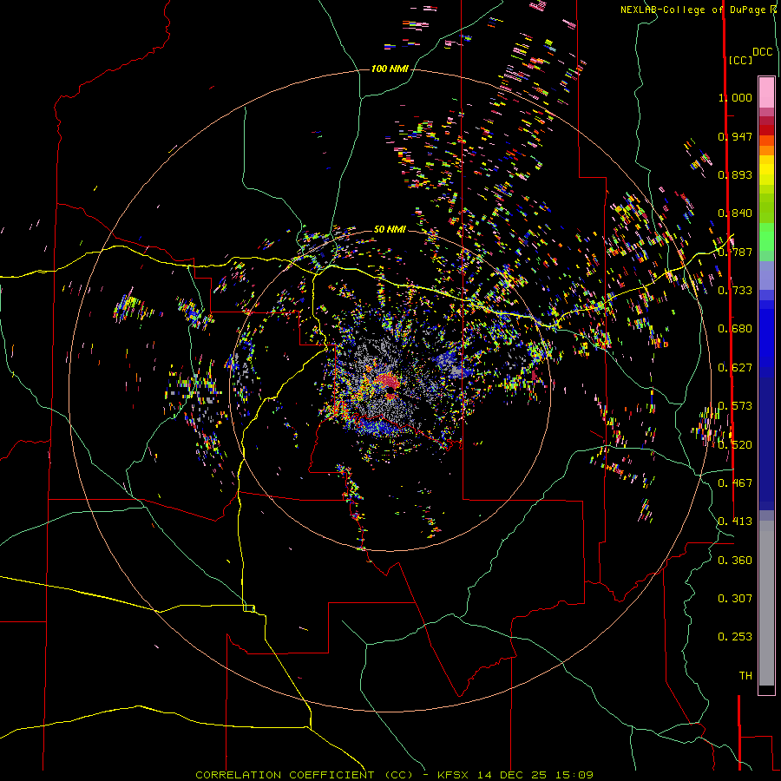Click the 0.253 value on the color scale
781x781 pixels.
(735, 637)
